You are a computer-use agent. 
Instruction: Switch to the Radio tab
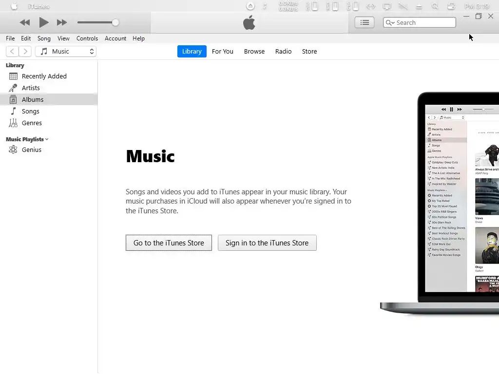[x=283, y=51]
